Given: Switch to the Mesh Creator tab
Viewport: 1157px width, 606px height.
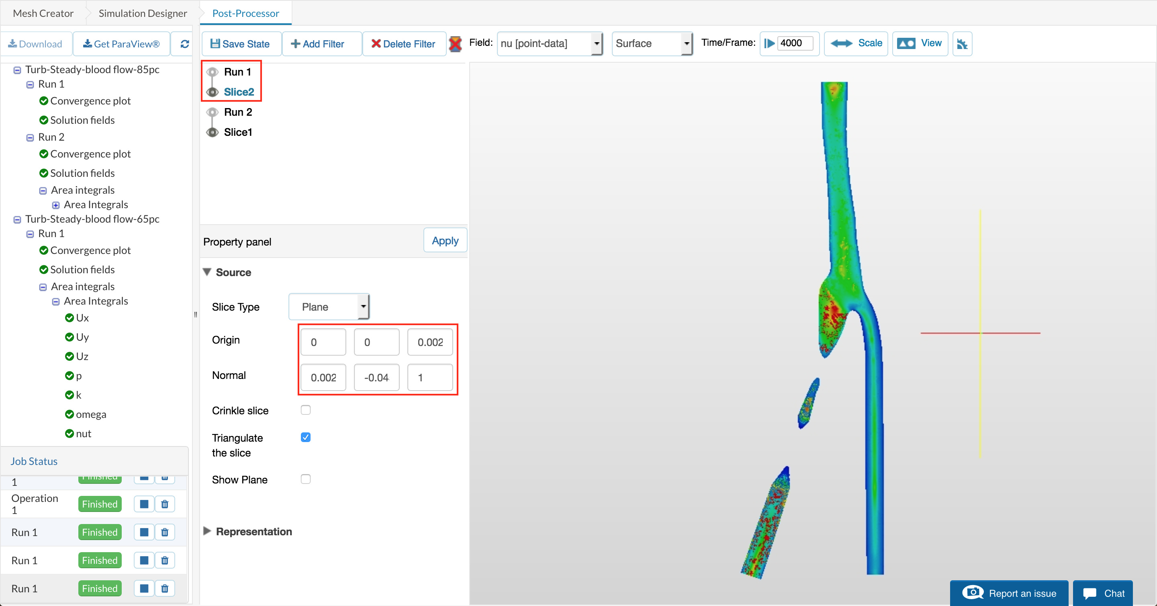Looking at the screenshot, I should 43,13.
